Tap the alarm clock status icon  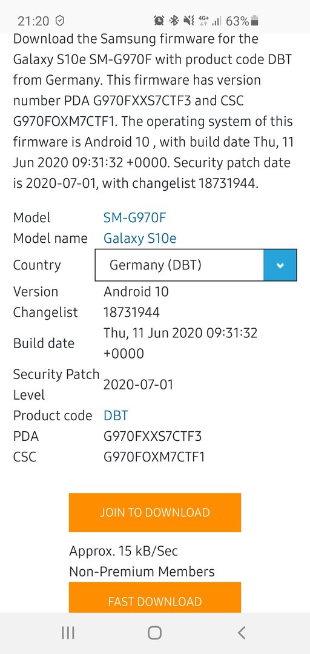[x=159, y=20]
